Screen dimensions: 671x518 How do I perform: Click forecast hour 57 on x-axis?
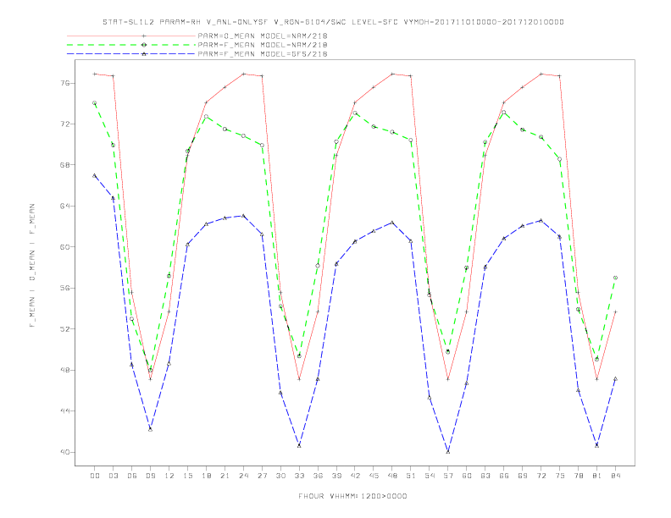pyautogui.click(x=448, y=476)
